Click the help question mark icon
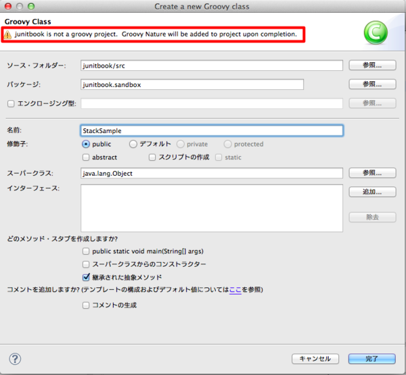406x375 pixels. pyautogui.click(x=15, y=359)
